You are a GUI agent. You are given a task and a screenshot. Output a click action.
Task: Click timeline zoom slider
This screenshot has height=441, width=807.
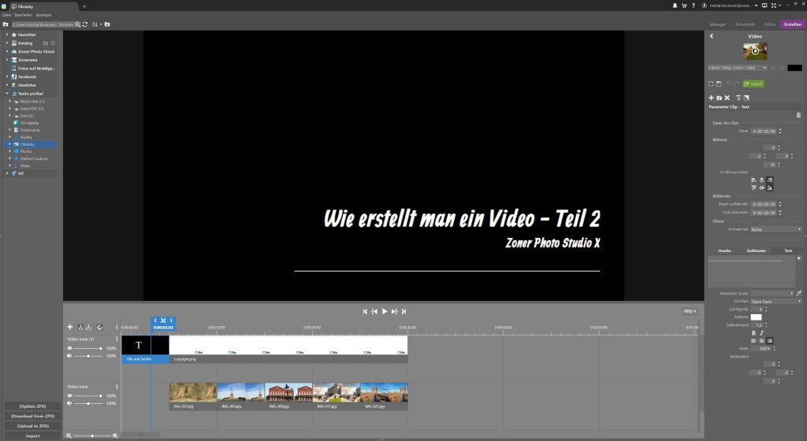(91, 435)
